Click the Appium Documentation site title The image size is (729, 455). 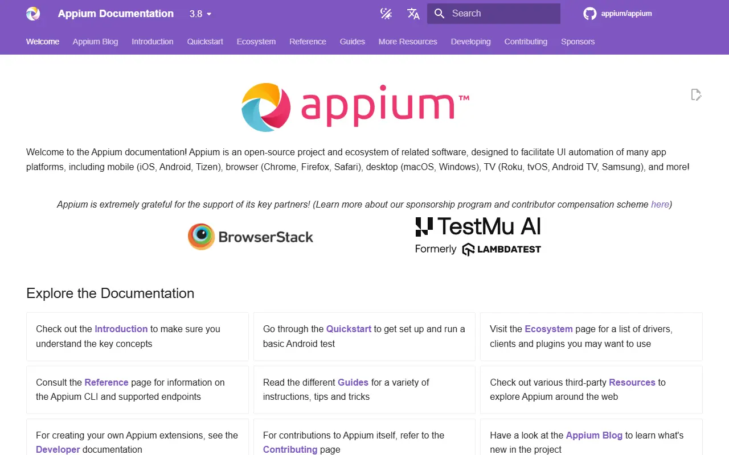[x=116, y=14]
